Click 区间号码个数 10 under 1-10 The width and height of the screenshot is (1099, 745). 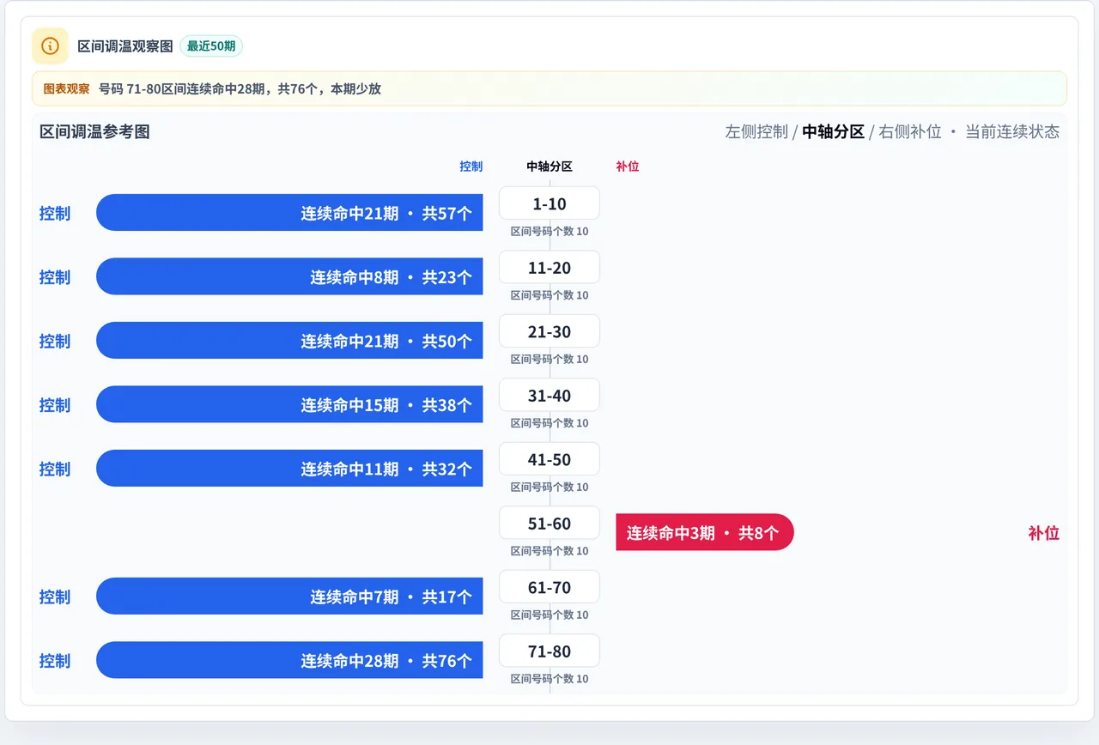(x=549, y=231)
